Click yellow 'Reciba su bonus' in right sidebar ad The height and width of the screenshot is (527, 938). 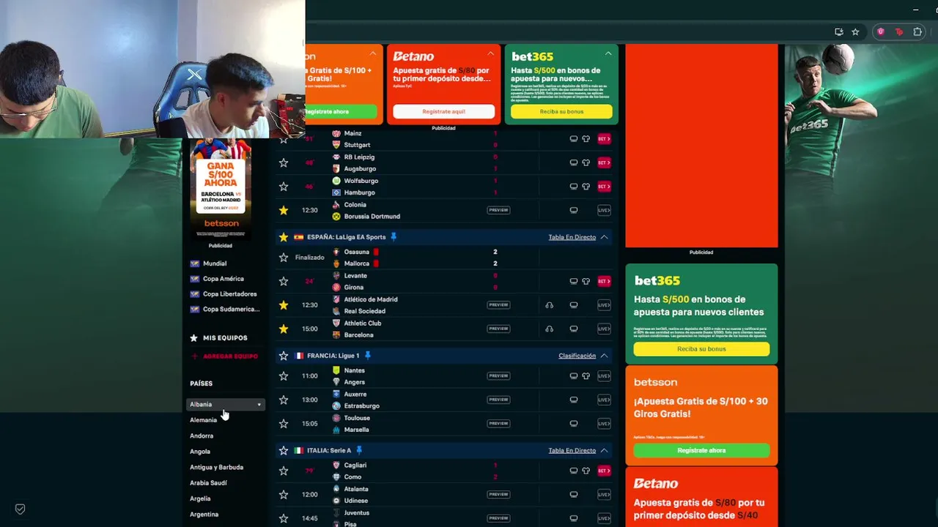click(701, 349)
